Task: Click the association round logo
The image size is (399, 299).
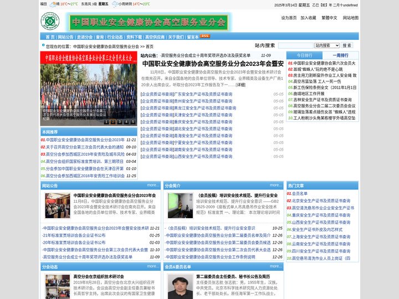Action: click(50, 21)
